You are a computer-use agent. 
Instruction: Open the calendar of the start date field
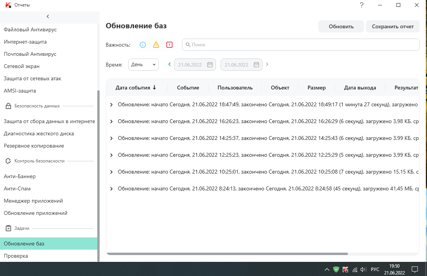[x=210, y=65]
